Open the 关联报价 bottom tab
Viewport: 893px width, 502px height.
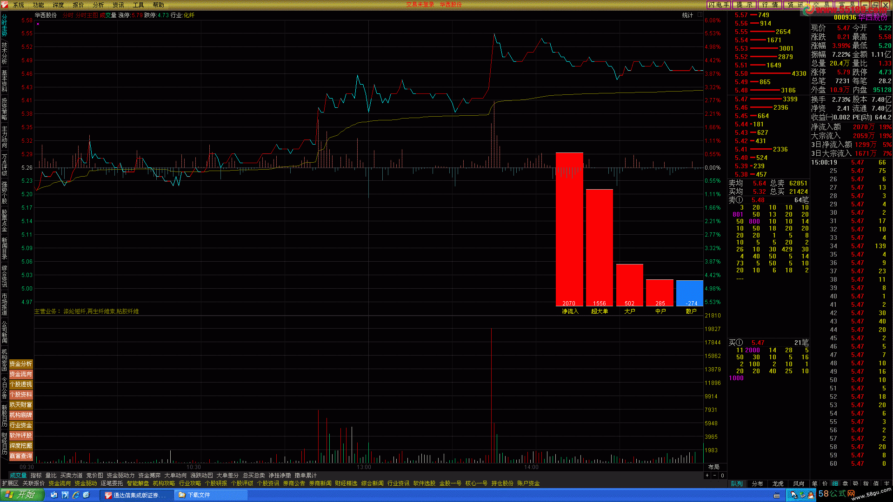coord(33,483)
